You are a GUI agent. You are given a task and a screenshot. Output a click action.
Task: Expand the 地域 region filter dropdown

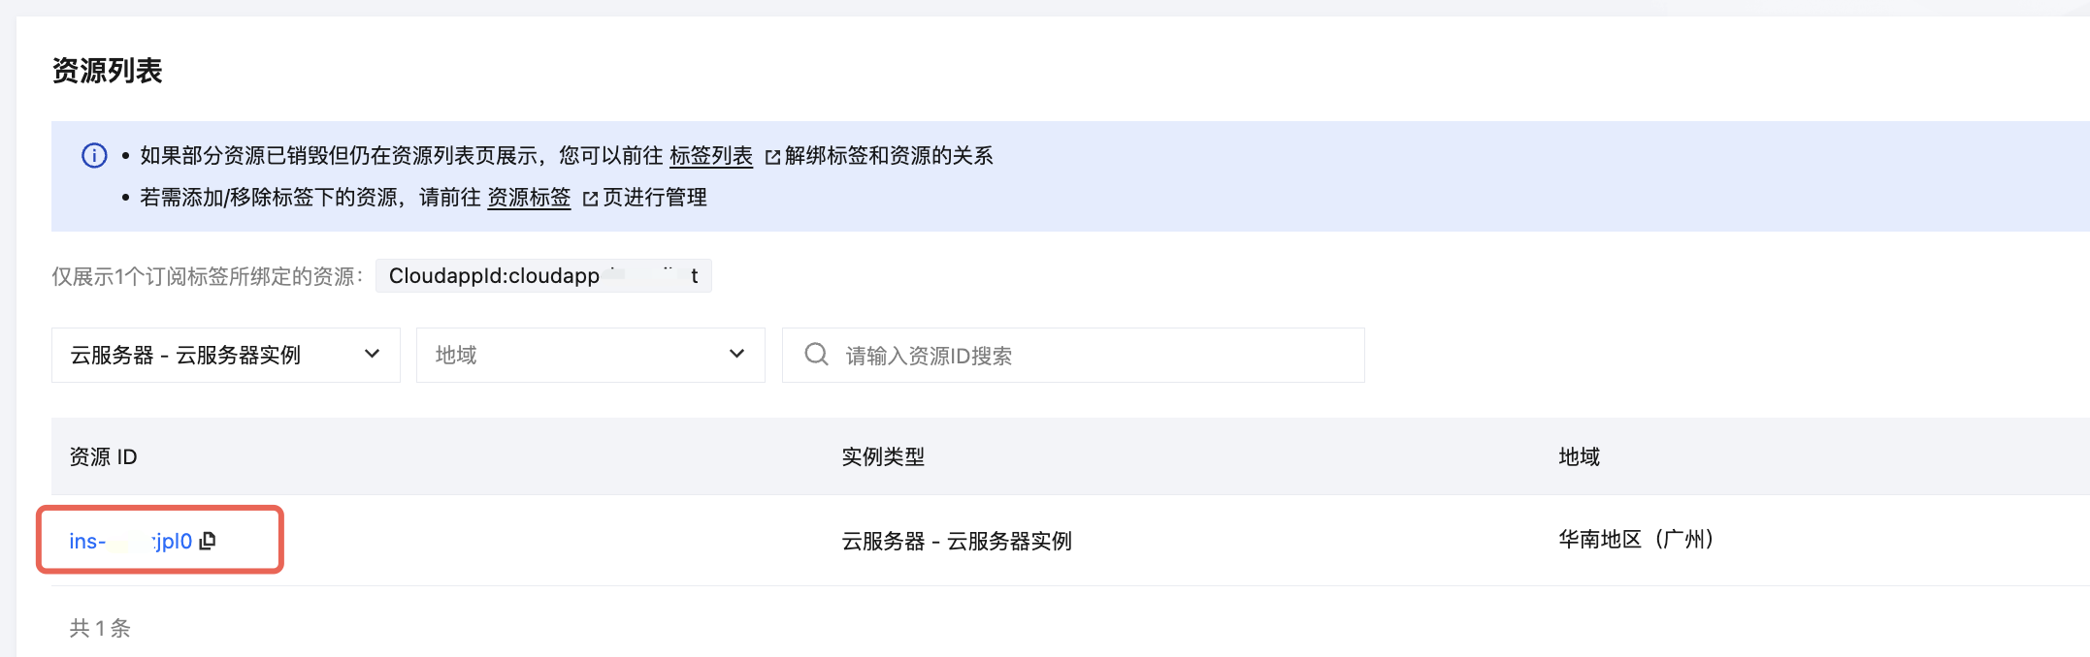(590, 356)
